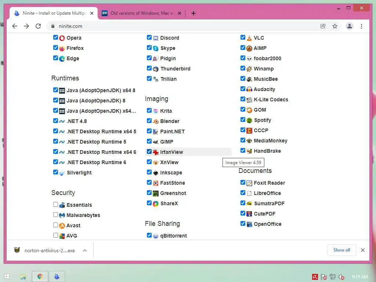Open File Explorer from the taskbar

(23, 277)
